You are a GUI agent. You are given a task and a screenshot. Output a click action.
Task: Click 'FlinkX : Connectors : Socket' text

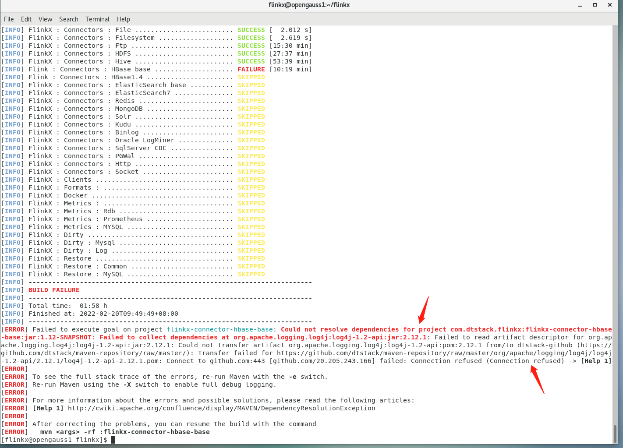click(x=84, y=172)
